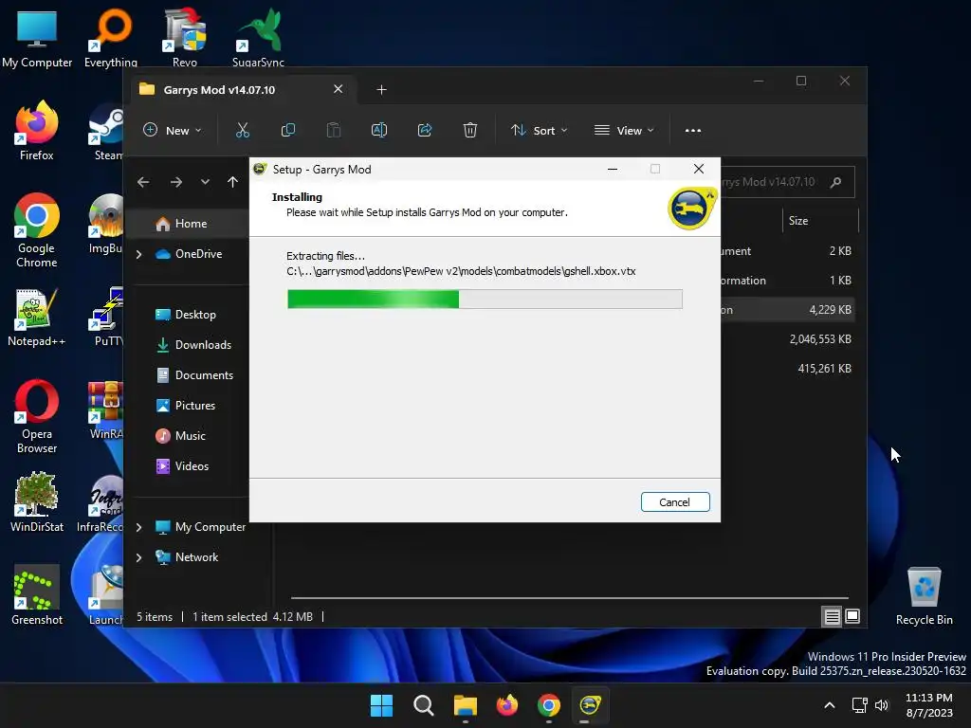This screenshot has width=971, height=728.
Task: Show hidden system tray icons
Action: coord(830,705)
